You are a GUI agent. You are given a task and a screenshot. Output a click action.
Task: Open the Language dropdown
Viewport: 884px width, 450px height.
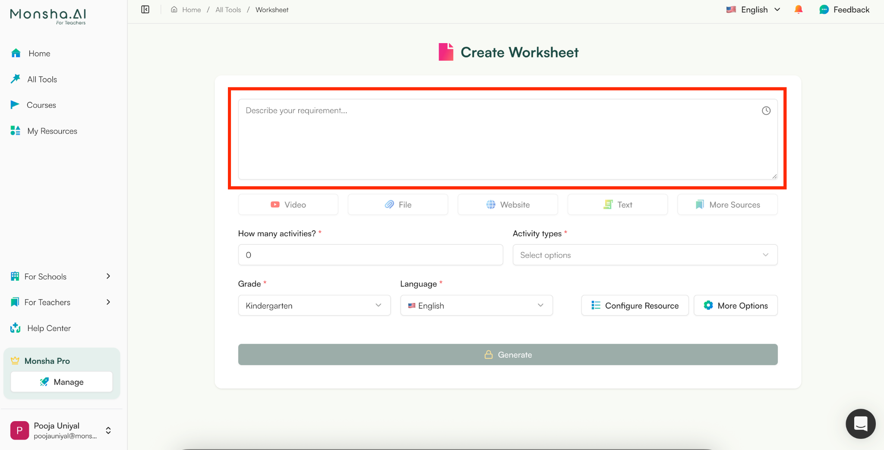pyautogui.click(x=476, y=305)
